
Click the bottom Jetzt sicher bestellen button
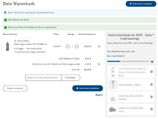(x=87, y=88)
